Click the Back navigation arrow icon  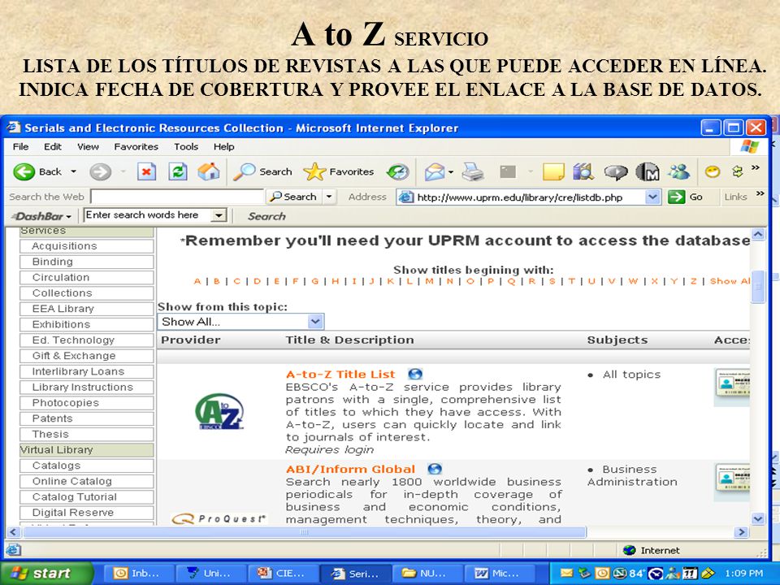click(24, 172)
